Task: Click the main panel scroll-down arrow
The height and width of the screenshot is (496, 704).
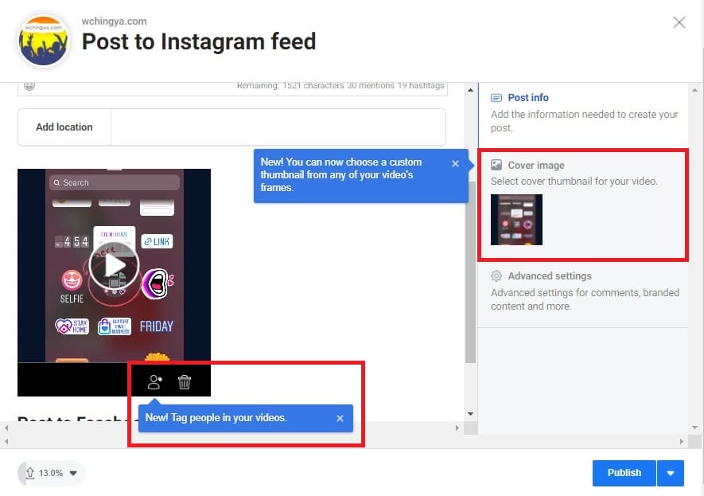Action: click(470, 414)
